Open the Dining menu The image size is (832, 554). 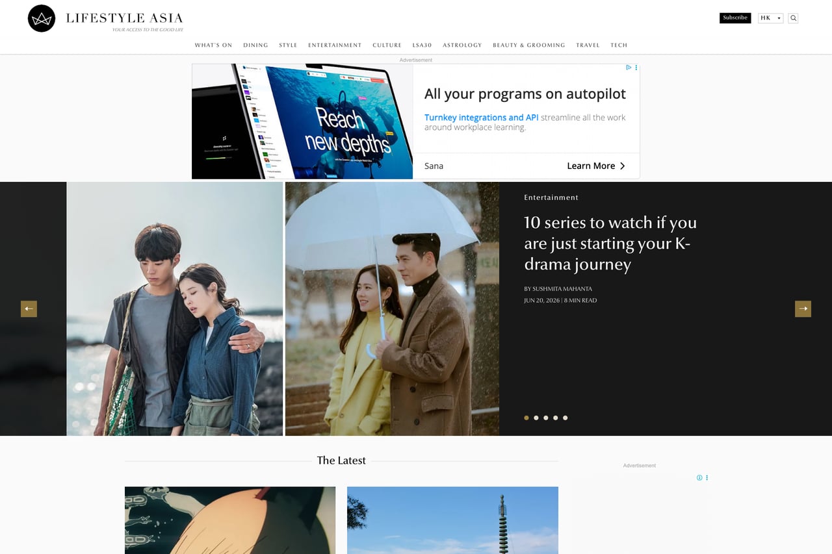255,45
